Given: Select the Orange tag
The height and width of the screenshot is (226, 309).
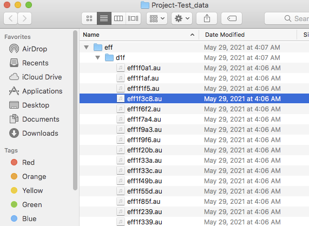Looking at the screenshot, I should coord(28,177).
